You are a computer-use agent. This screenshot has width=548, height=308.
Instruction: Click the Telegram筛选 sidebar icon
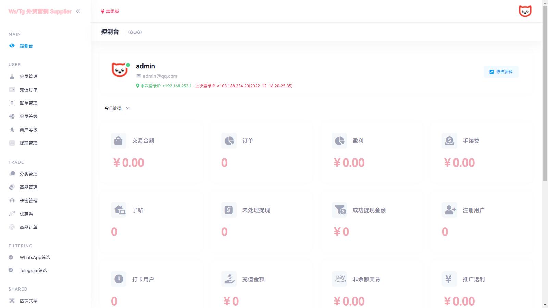(x=11, y=270)
